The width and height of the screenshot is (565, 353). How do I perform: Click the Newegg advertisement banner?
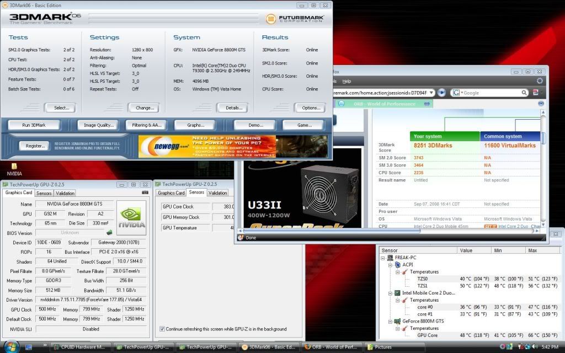point(233,146)
